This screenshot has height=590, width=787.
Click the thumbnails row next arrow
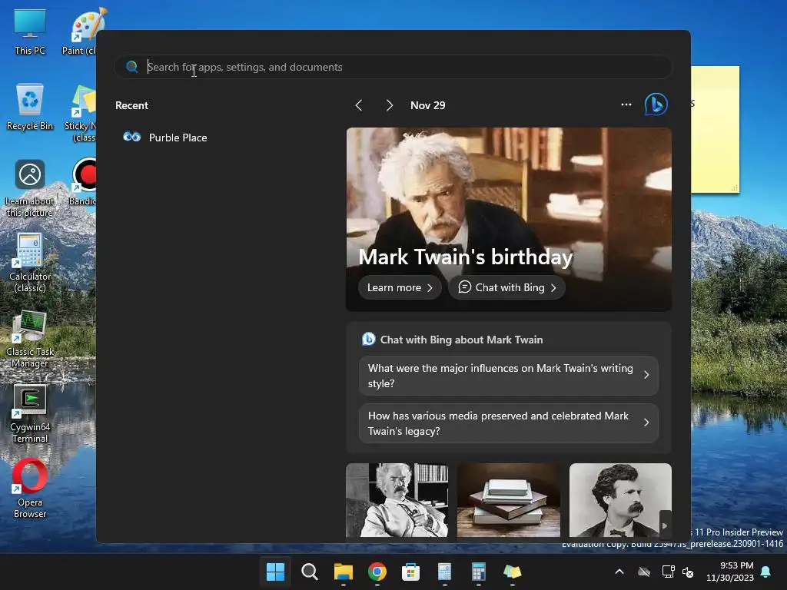tap(665, 525)
